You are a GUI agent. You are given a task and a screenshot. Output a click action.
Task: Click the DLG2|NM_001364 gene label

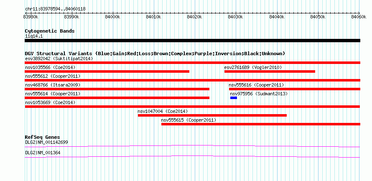point(43,153)
